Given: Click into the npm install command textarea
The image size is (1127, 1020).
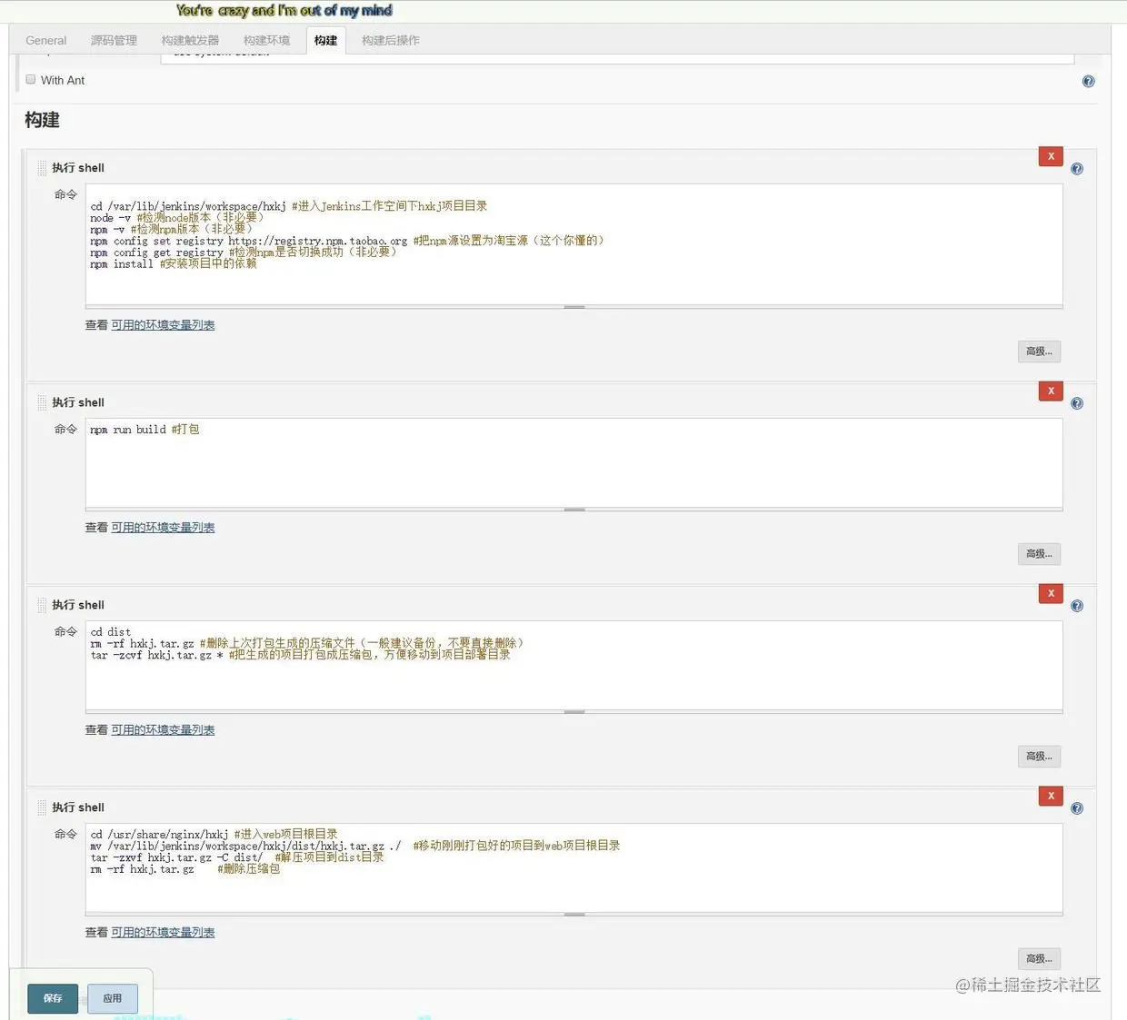Looking at the screenshot, I should [574, 244].
